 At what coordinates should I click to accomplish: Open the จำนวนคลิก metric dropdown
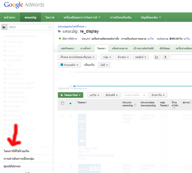70,65
